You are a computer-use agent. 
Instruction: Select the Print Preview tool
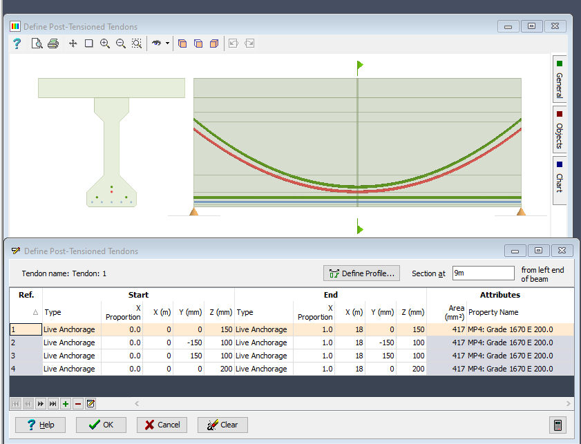coord(38,43)
